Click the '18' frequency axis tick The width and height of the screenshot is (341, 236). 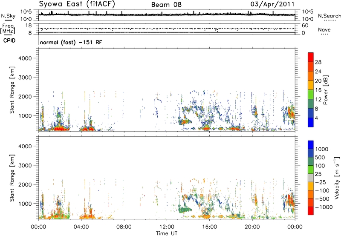(29, 26)
